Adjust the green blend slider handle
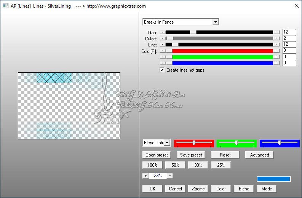 pos(236,143)
